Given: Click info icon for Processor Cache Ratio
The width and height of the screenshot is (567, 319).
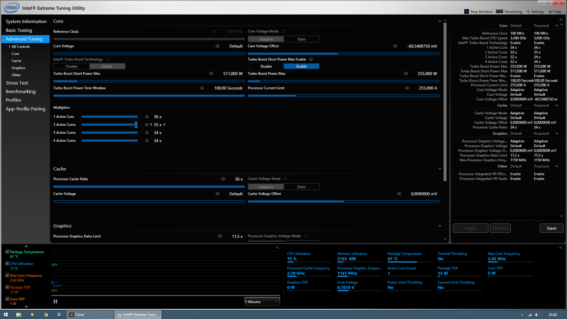Looking at the screenshot, I should pos(223,179).
